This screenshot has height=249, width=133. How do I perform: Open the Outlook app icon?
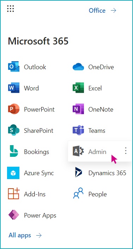coord(14,67)
